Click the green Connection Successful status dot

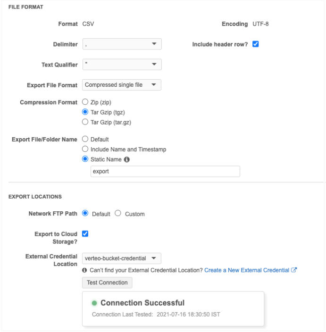94,303
